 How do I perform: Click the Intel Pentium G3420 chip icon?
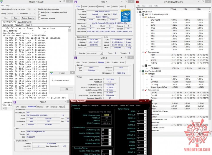(x=143, y=71)
